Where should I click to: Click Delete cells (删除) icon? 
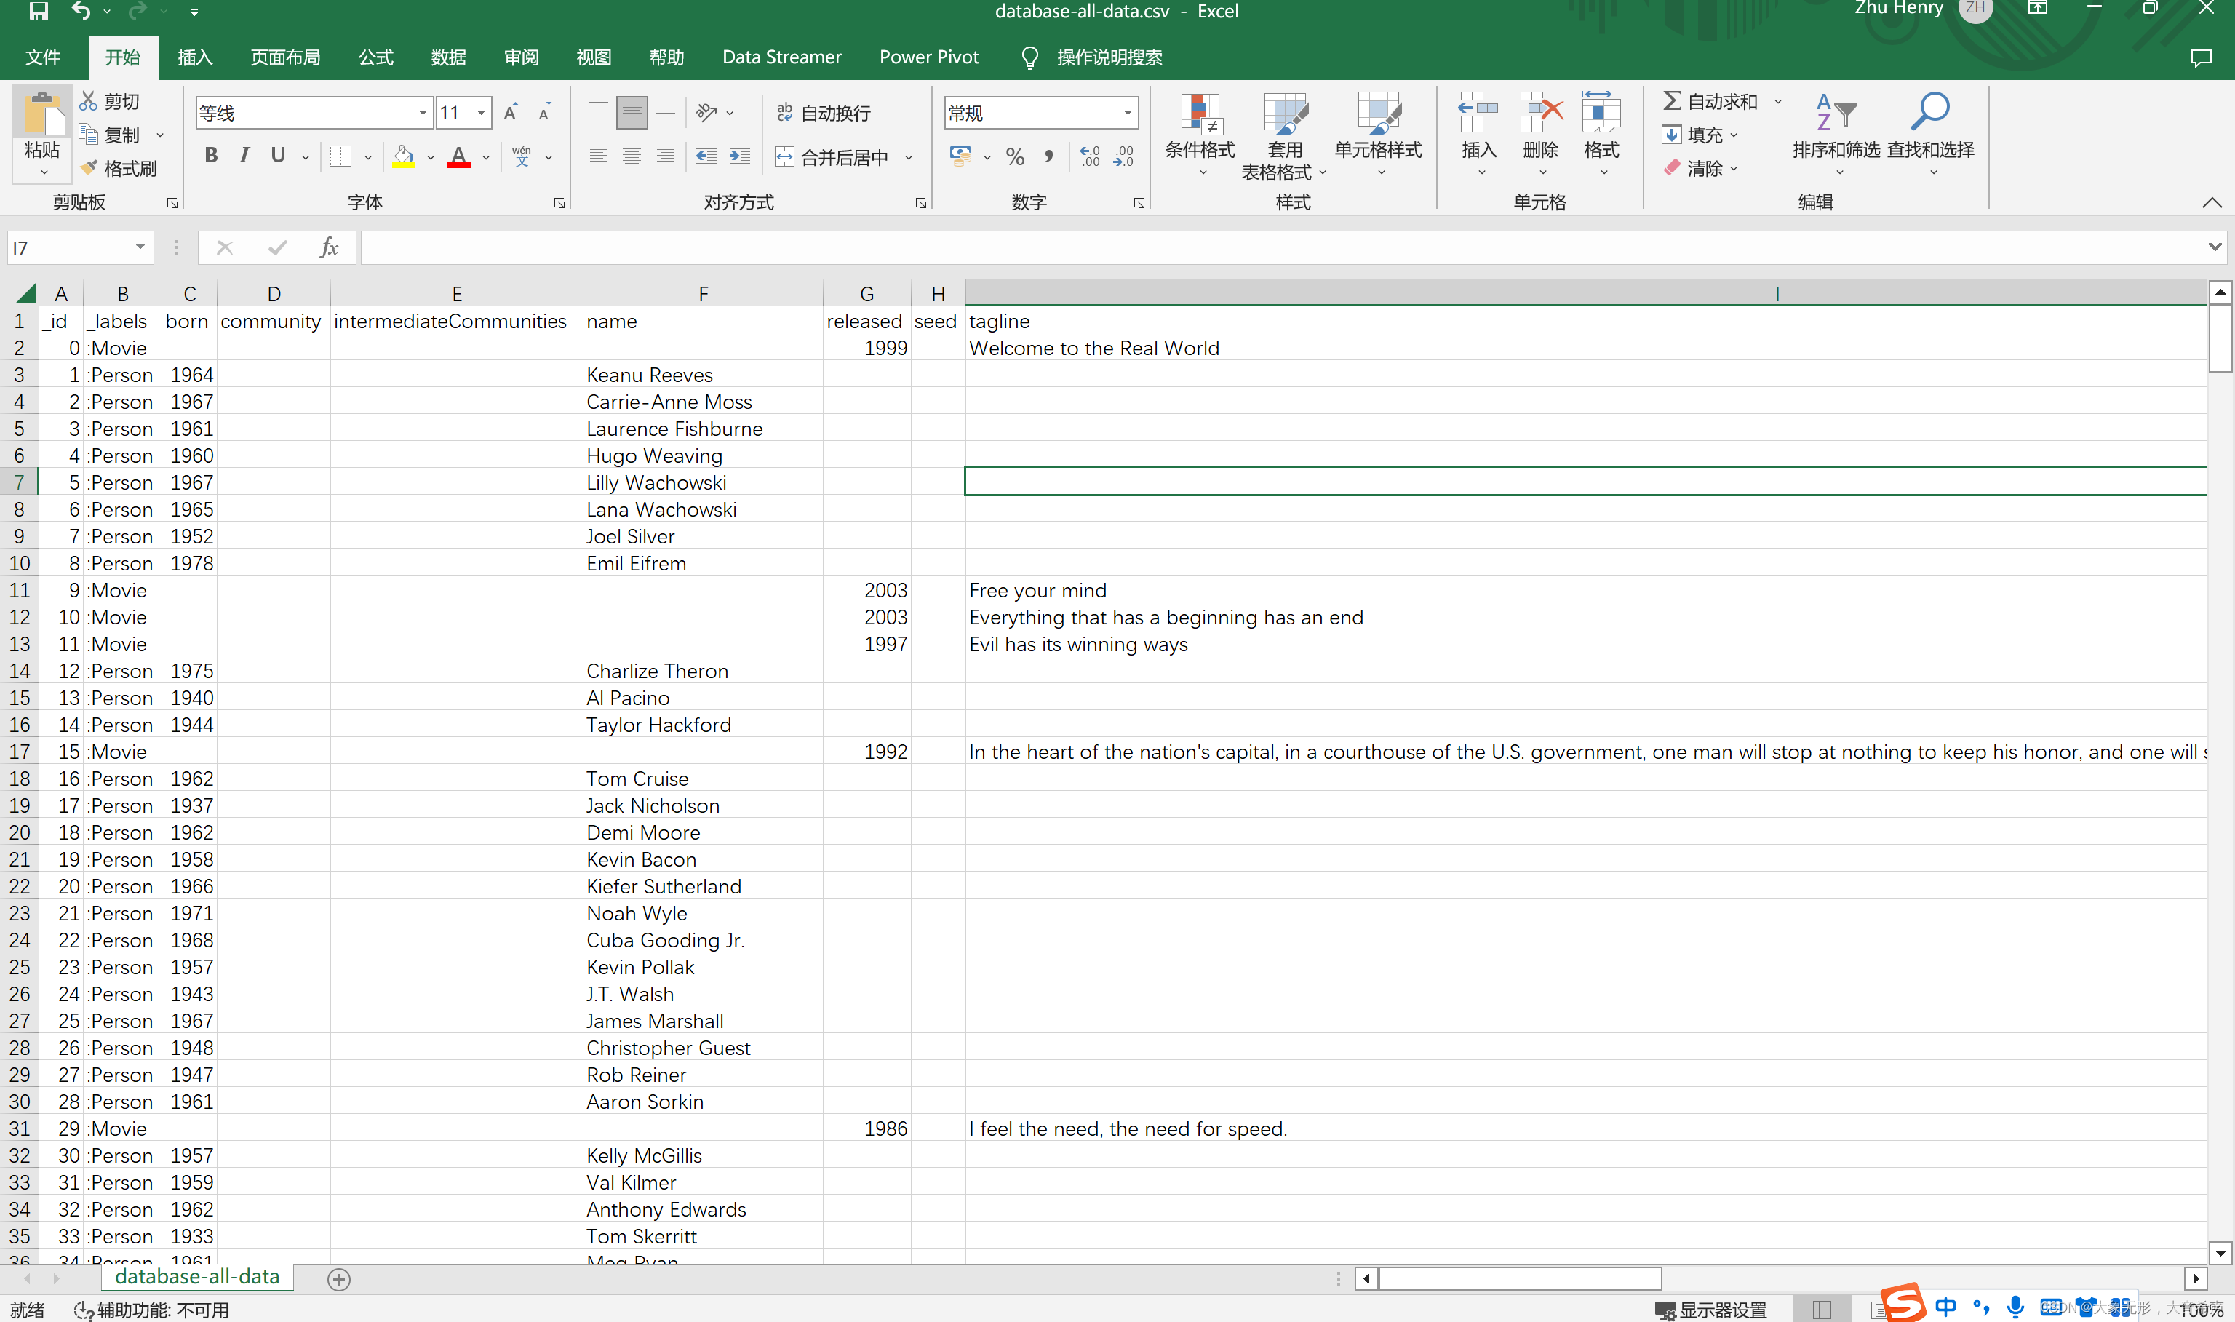click(1541, 114)
